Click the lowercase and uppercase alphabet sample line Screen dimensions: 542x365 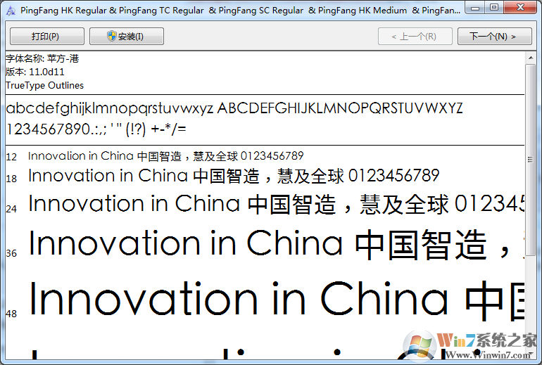pos(234,108)
